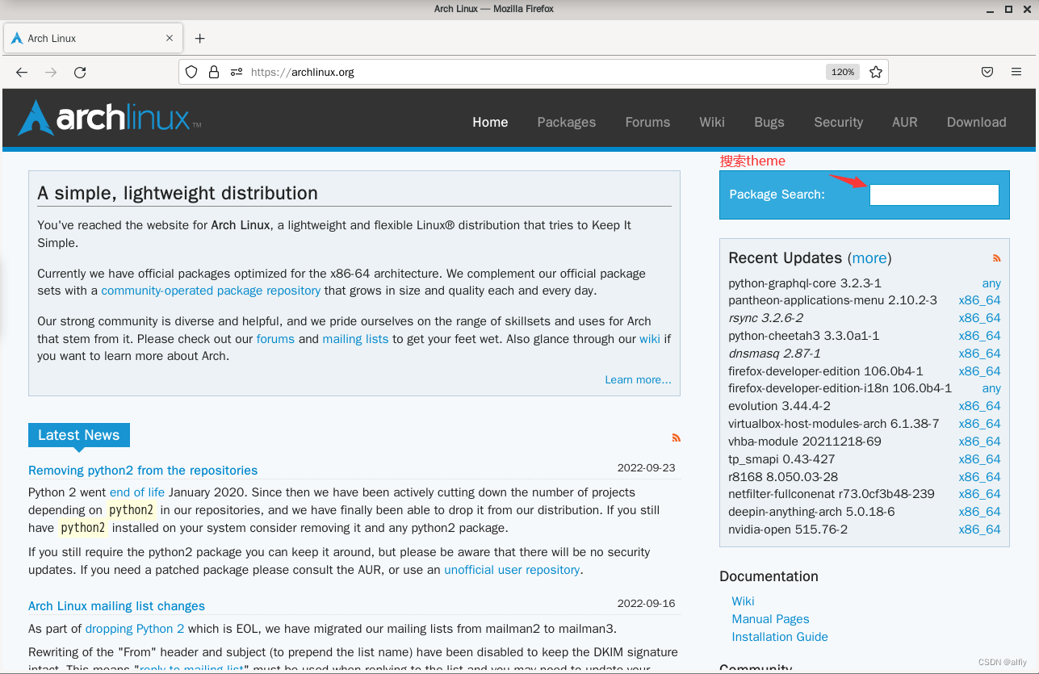Click vhba-module 20211218-69 entry
This screenshot has height=674, width=1039.
tap(805, 442)
